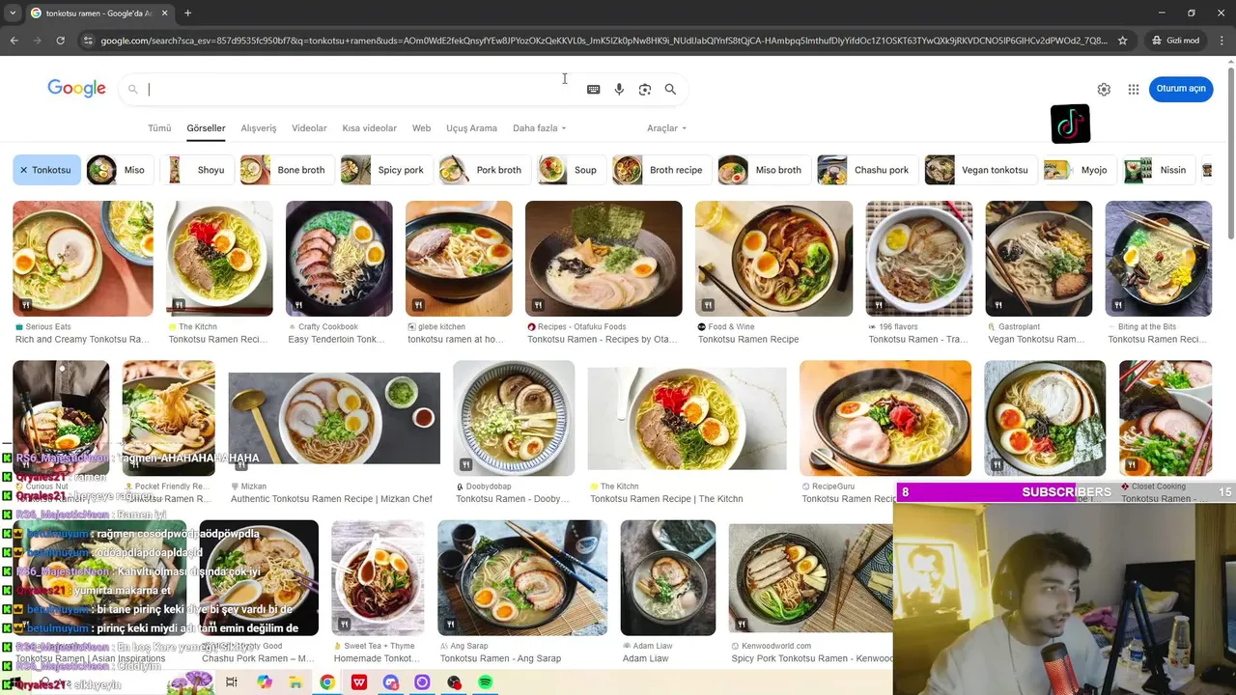Click the page vertical scrollbar
Viewport: 1236px width, 695px height.
pyautogui.click(x=1230, y=153)
